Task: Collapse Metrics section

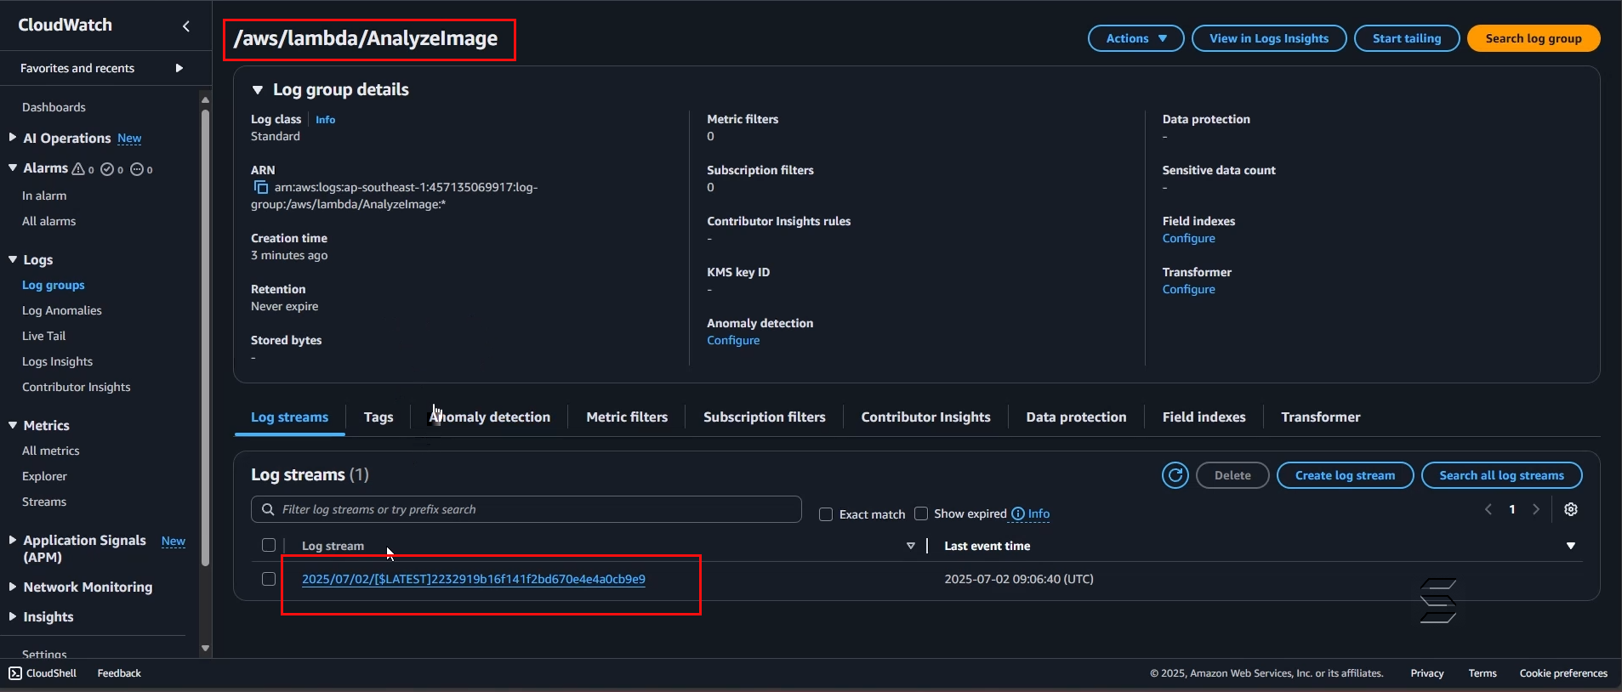Action: point(13,425)
